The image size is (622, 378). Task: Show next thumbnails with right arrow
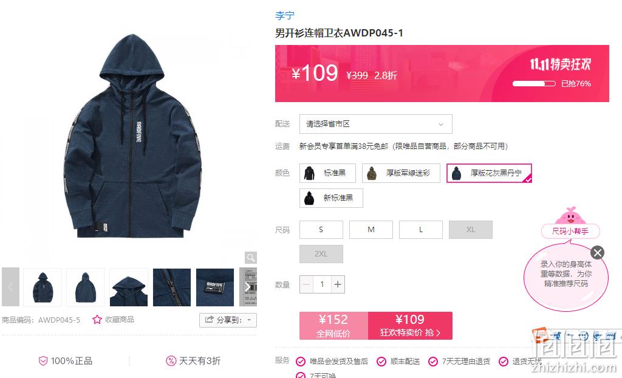(248, 287)
